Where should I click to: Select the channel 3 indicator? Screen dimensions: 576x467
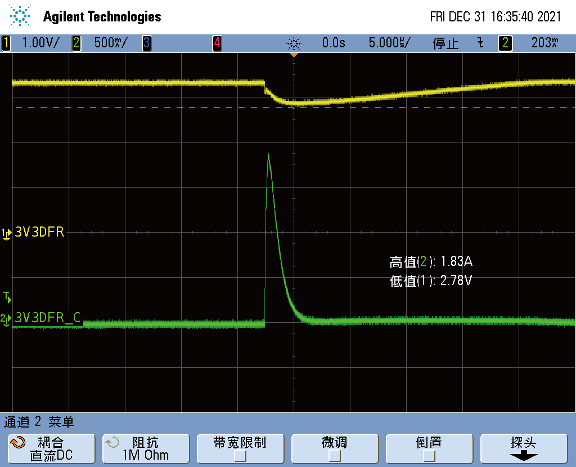pos(146,43)
